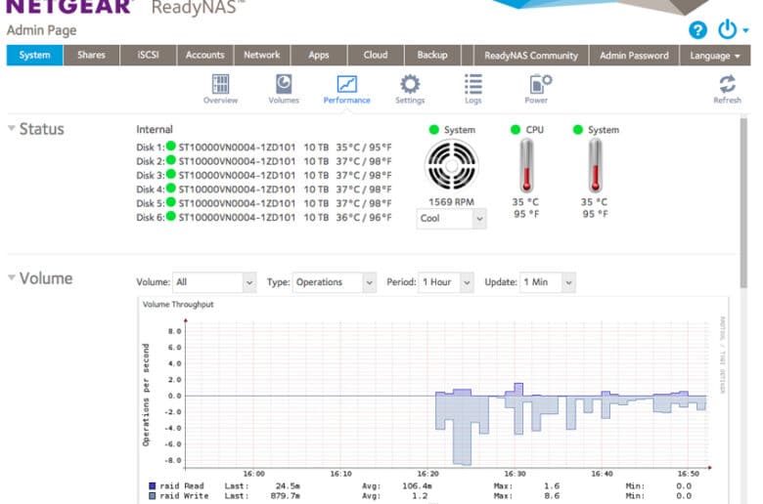763x504 pixels.
Task: Click the raid Write legend swatch
Action: tap(153, 496)
